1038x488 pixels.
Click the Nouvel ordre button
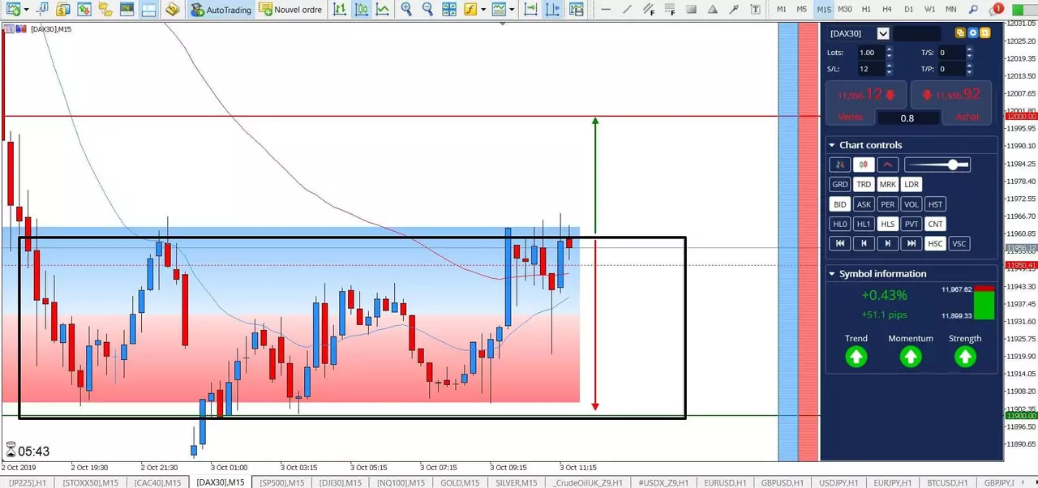tap(290, 10)
